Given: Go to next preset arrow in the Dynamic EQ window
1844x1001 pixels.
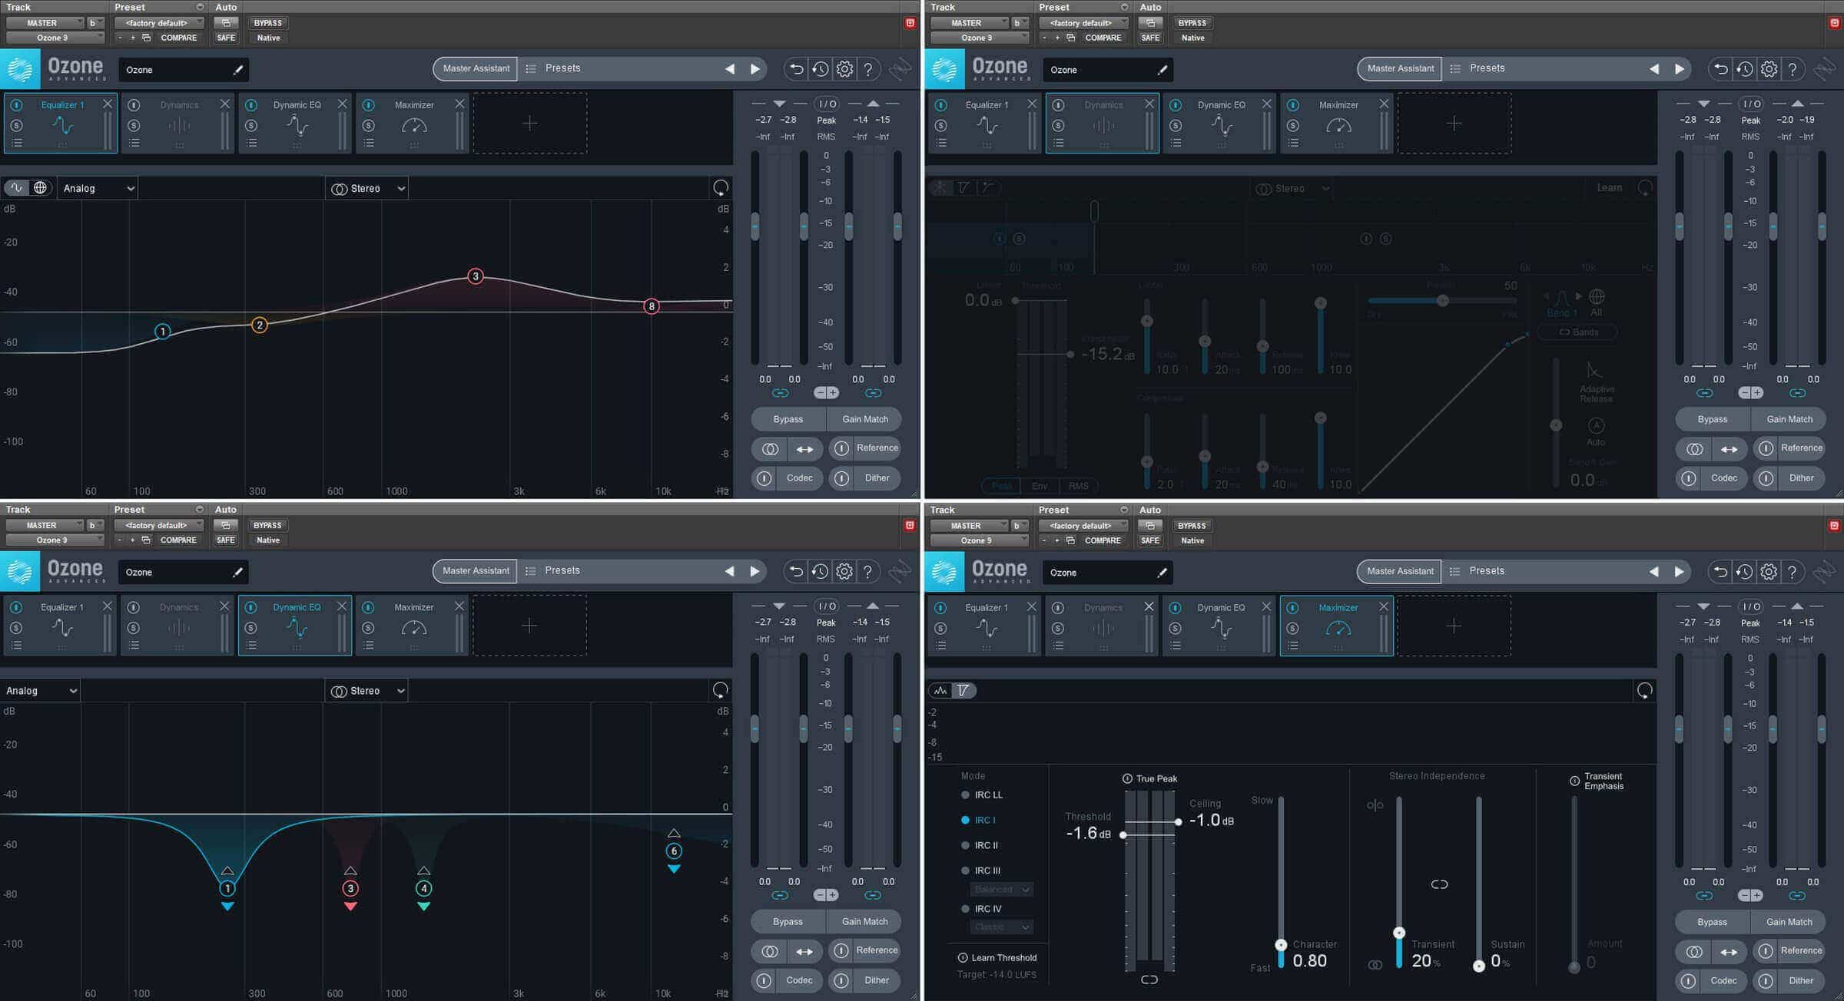Looking at the screenshot, I should [755, 571].
